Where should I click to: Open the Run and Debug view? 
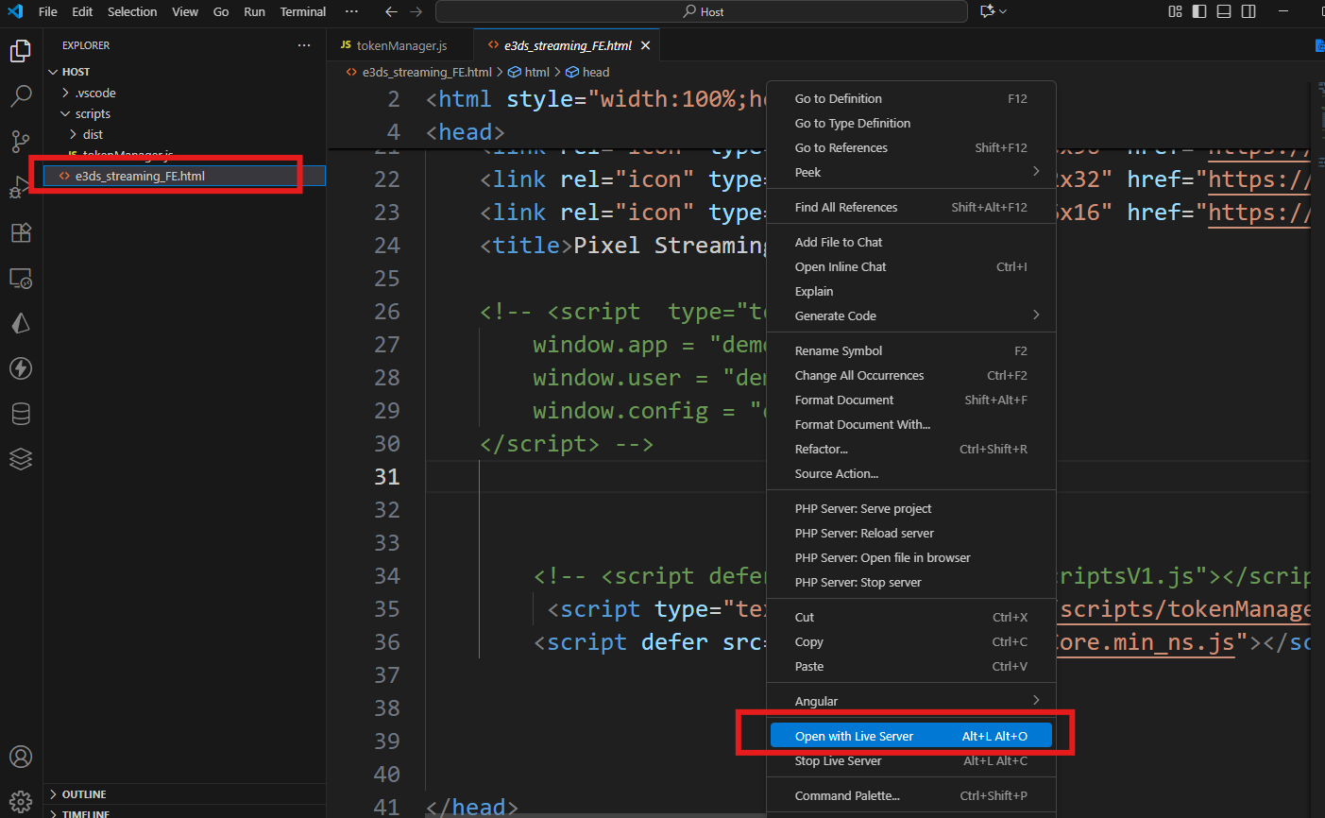21,187
